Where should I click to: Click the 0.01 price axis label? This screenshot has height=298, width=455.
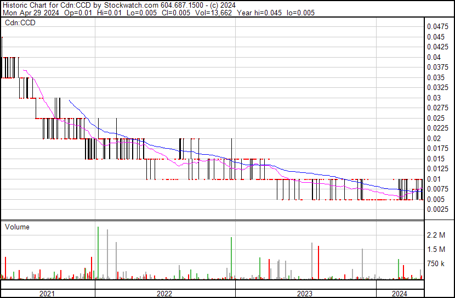pyautogui.click(x=434, y=179)
